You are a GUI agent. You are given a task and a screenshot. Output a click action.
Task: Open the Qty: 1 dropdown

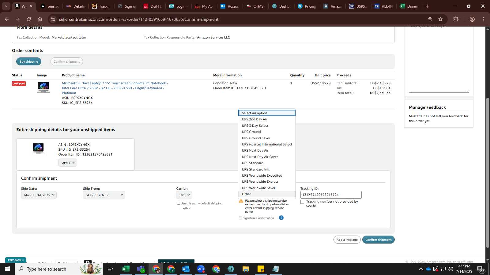68,163
